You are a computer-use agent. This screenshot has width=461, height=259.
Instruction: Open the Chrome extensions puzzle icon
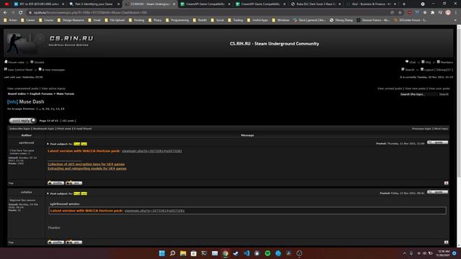(432, 13)
